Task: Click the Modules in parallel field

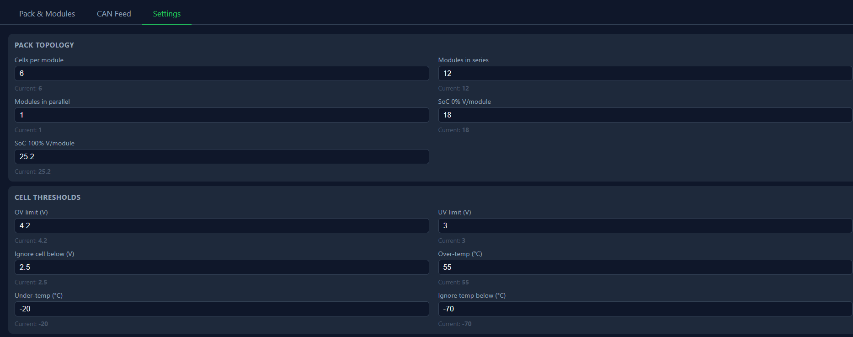Action: click(222, 115)
